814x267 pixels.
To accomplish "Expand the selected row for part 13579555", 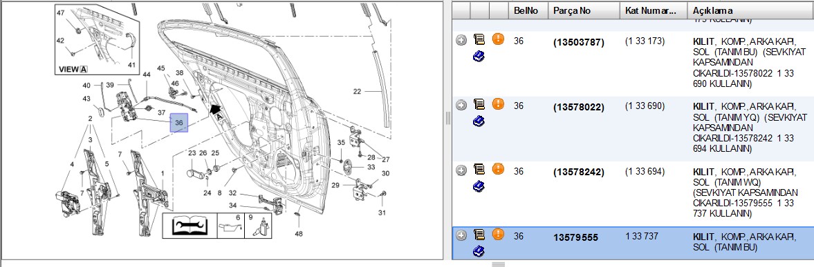I will [x=461, y=235].
